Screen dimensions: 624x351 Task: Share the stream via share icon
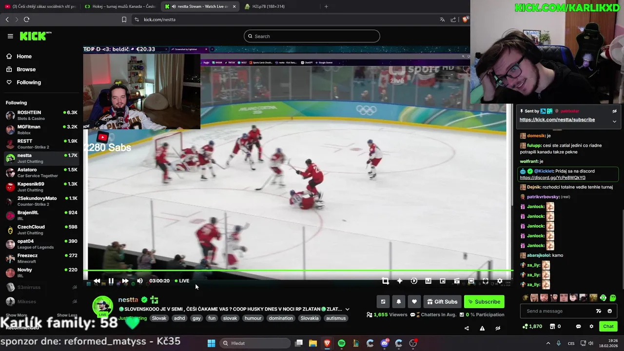[467, 328]
